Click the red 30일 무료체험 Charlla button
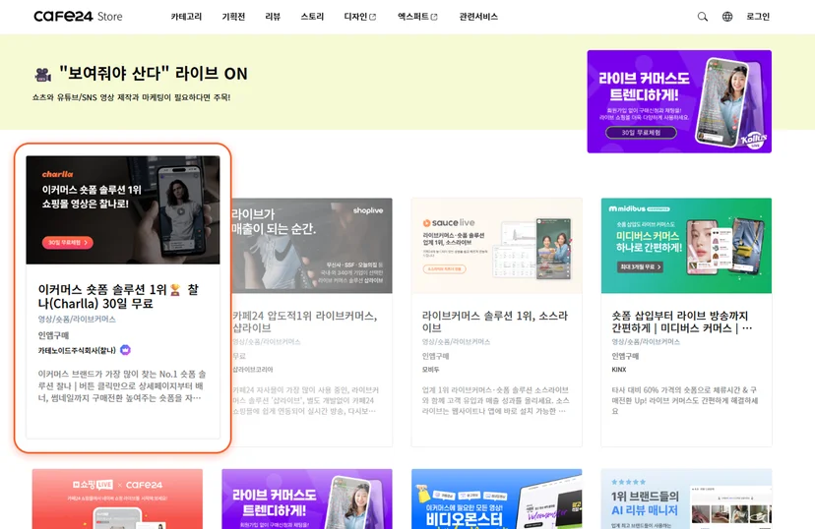Screen dimensions: 815x529 click(68, 243)
